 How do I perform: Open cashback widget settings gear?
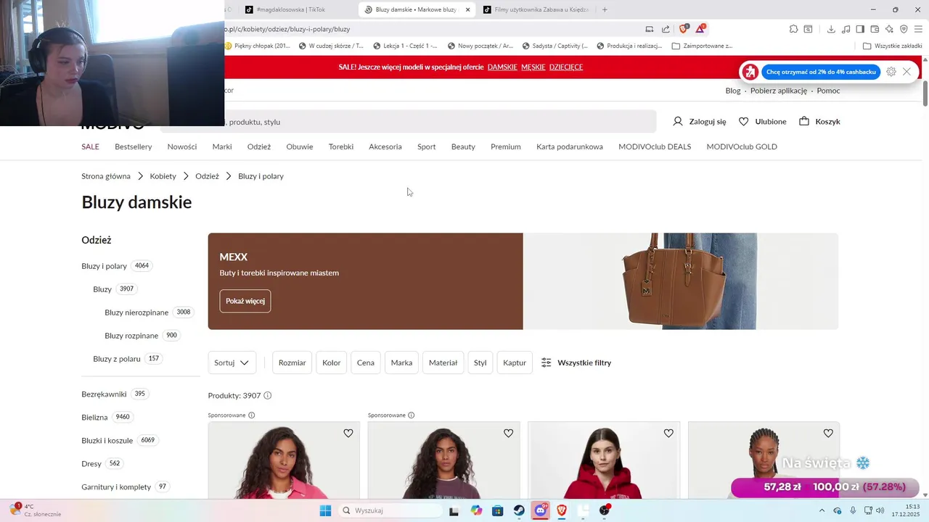(891, 72)
